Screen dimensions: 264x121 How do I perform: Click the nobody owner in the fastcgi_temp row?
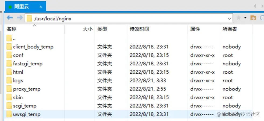232,64
